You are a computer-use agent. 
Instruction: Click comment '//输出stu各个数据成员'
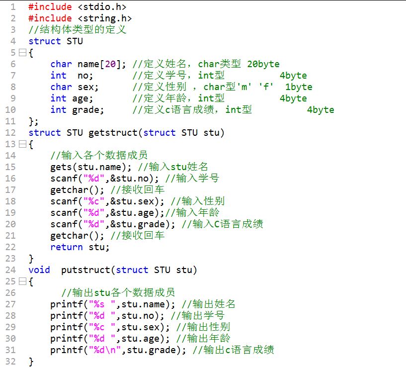pos(118,293)
